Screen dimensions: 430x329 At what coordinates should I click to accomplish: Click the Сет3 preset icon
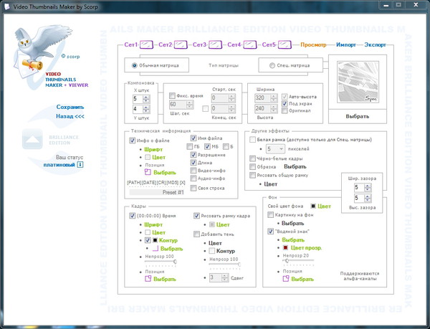(215, 45)
